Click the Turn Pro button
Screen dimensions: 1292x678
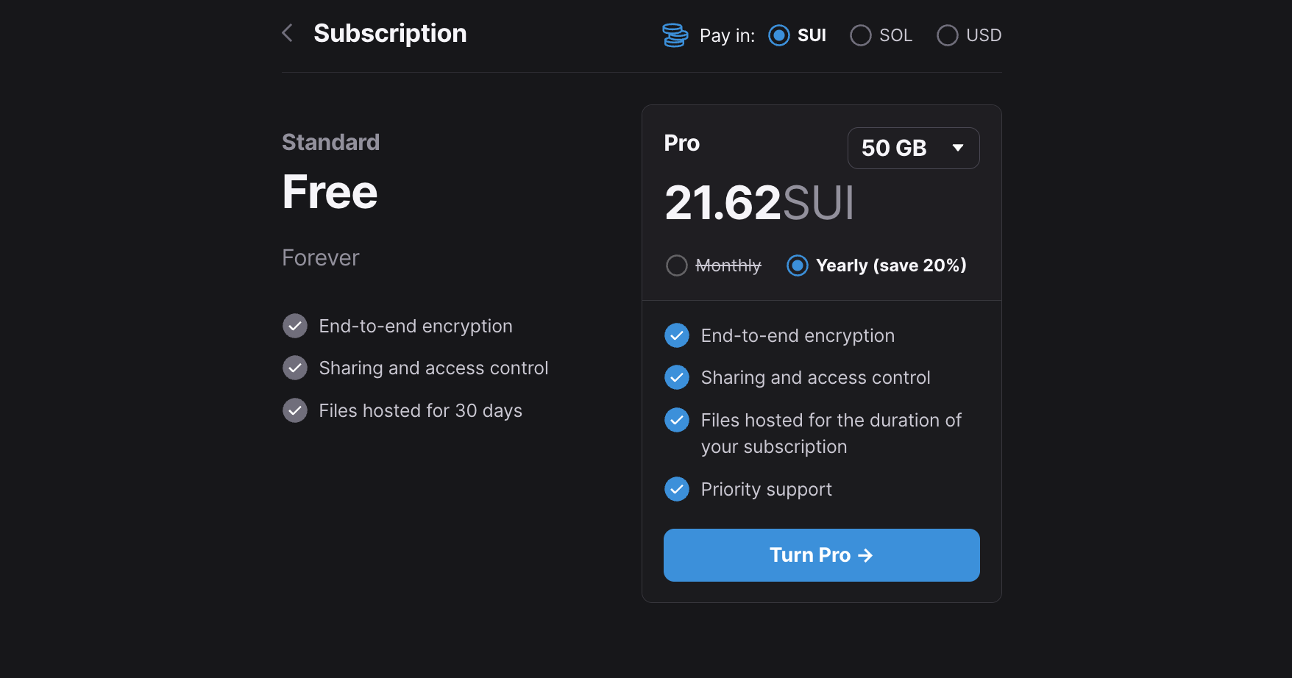(x=822, y=555)
